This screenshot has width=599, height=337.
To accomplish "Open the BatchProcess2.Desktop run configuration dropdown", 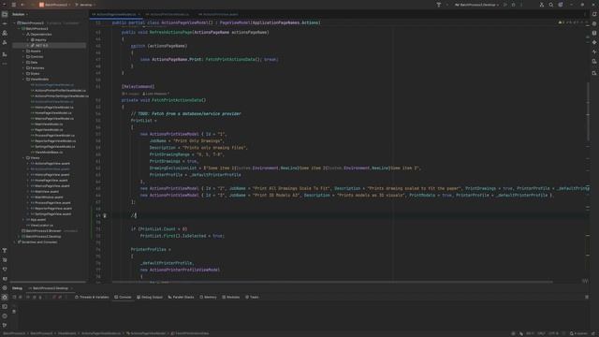I will tap(476, 5).
